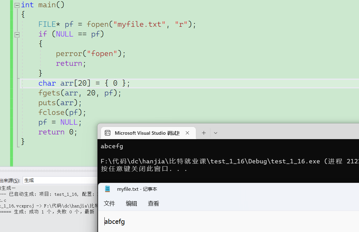Click the int main() declaration
Image resolution: width=359 pixels, height=232 pixels.
click(x=43, y=5)
